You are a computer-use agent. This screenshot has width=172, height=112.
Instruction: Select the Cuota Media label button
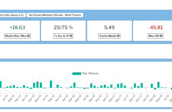[110, 36]
